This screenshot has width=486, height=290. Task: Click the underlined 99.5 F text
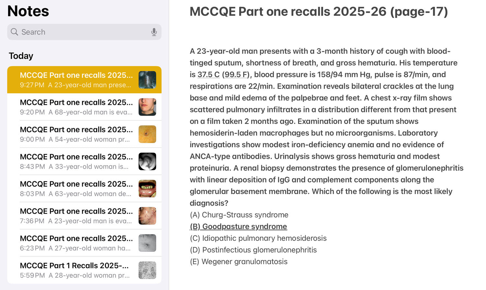[x=236, y=74]
